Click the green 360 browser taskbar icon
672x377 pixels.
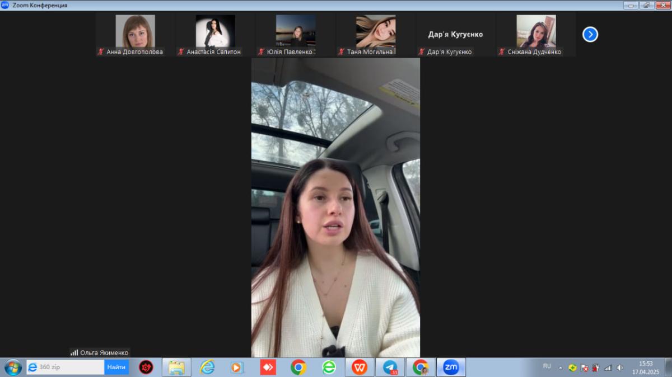pyautogui.click(x=329, y=367)
